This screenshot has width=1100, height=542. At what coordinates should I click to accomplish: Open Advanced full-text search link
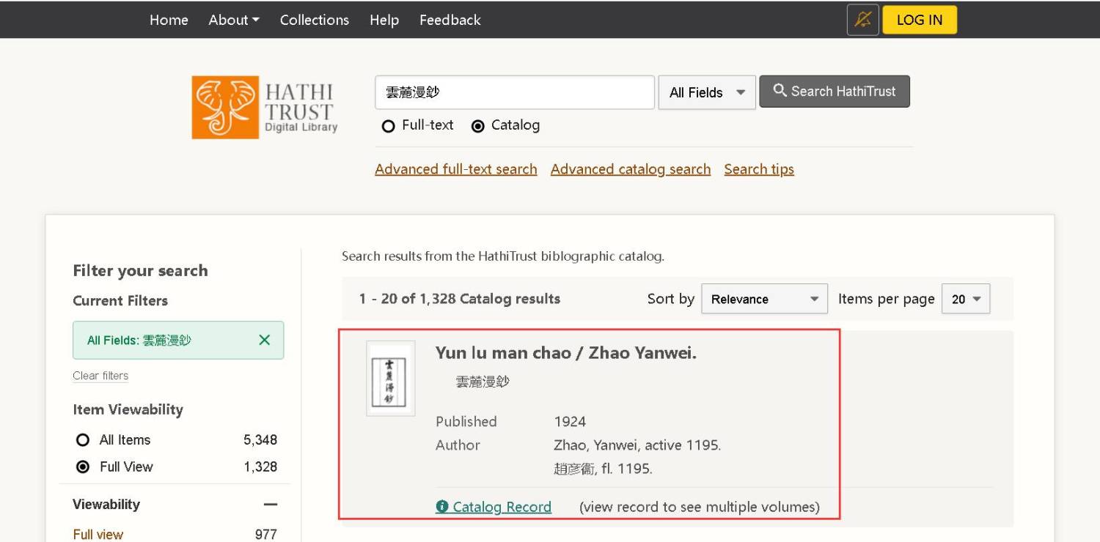tap(455, 169)
